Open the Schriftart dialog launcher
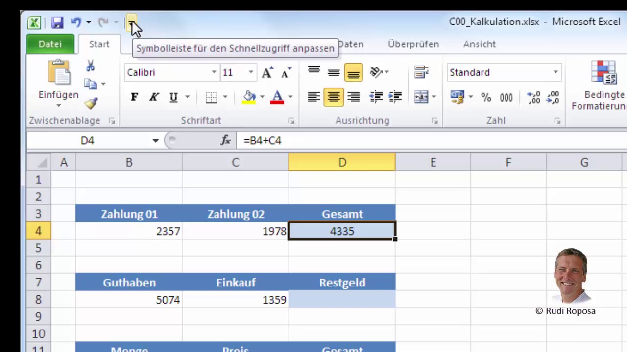This screenshot has width=627, height=352. point(291,121)
